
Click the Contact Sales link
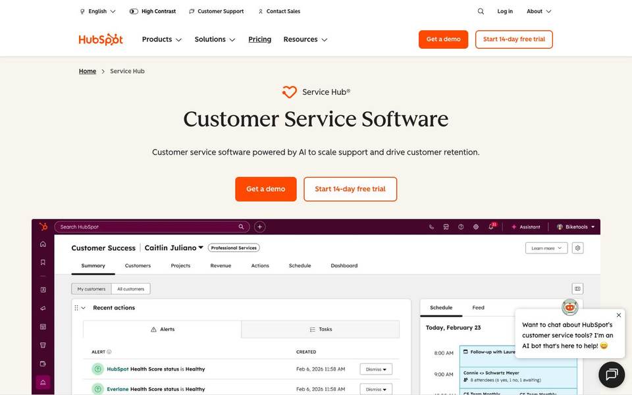pyautogui.click(x=279, y=11)
